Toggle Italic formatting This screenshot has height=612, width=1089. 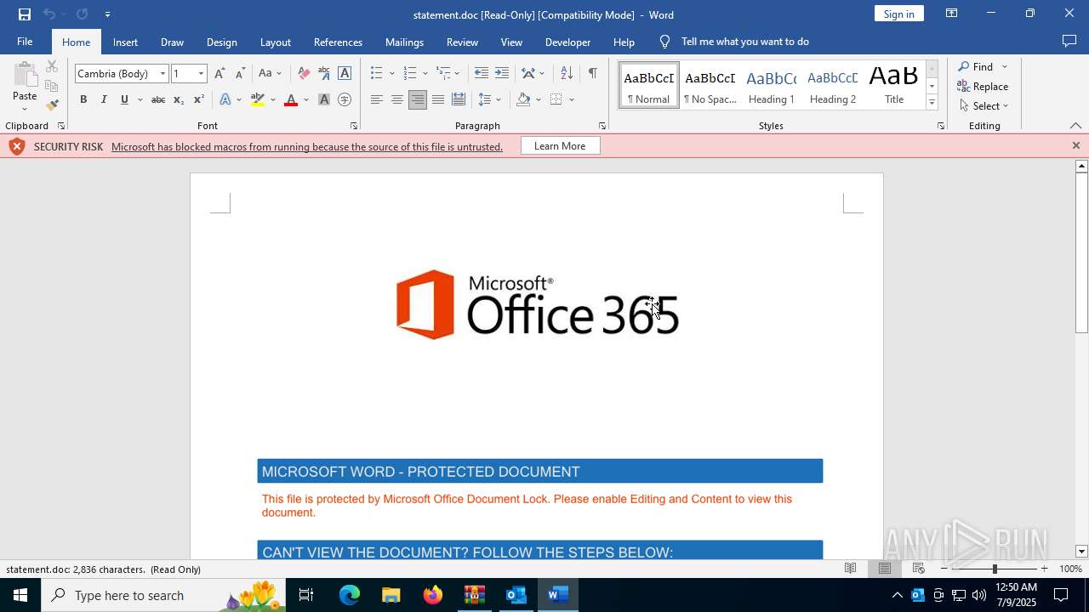point(104,100)
